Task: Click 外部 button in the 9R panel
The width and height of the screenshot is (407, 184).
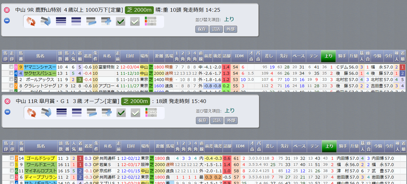Action: (231, 29)
